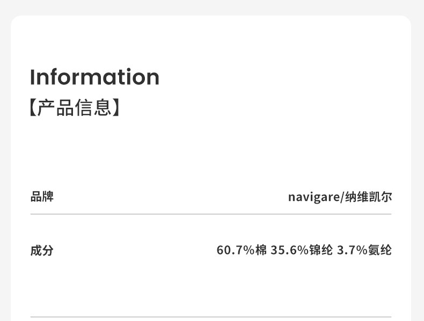
Task: Click the "Information" heading
Action: 94,77
